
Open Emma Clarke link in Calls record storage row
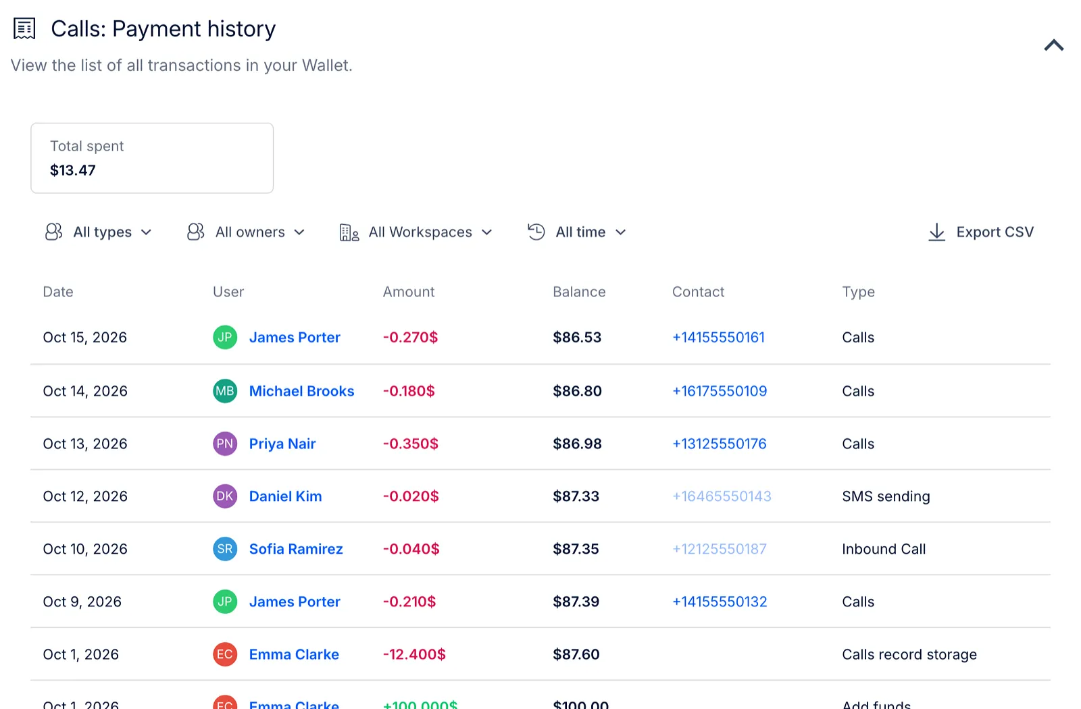pyautogui.click(x=294, y=655)
